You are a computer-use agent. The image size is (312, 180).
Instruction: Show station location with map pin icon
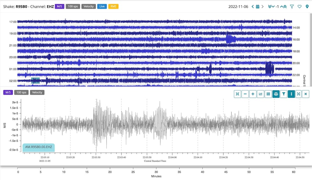pyautogui.click(x=307, y=7)
